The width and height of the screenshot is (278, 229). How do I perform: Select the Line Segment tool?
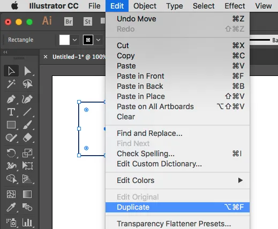tap(27, 112)
